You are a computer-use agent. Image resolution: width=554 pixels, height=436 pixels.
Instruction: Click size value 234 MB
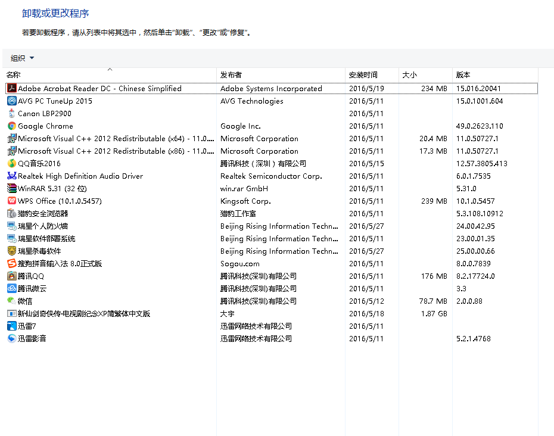(x=434, y=88)
